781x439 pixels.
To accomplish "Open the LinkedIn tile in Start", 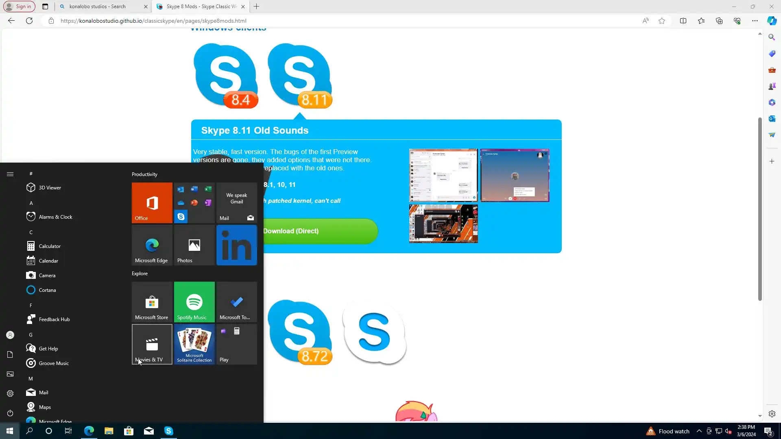I will pyautogui.click(x=236, y=245).
